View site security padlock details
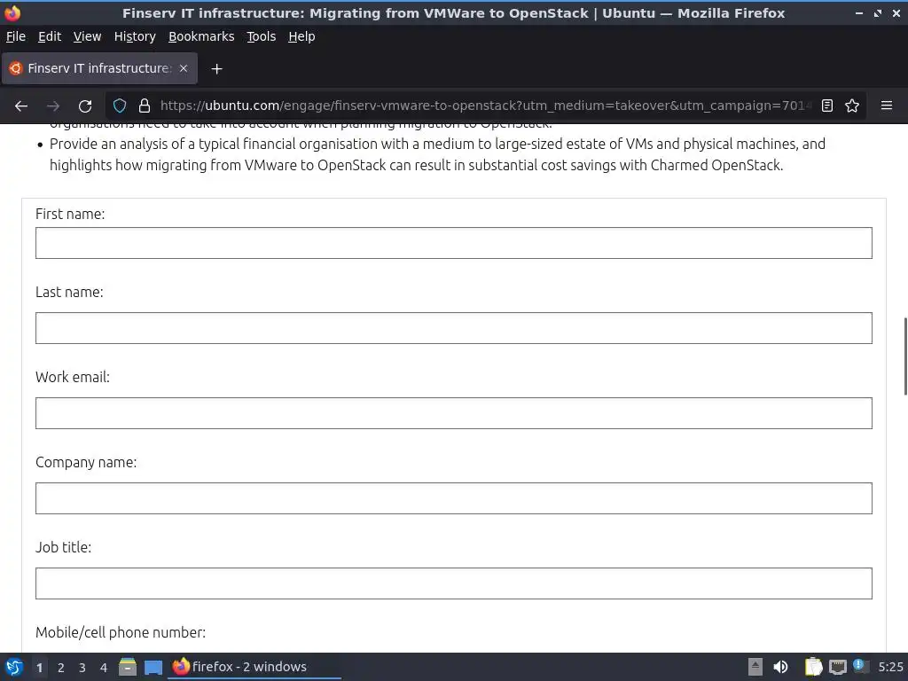Image resolution: width=908 pixels, height=681 pixels. [x=145, y=106]
